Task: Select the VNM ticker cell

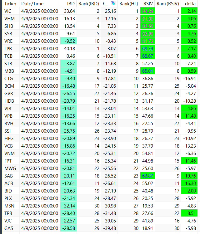Action: 11,154
